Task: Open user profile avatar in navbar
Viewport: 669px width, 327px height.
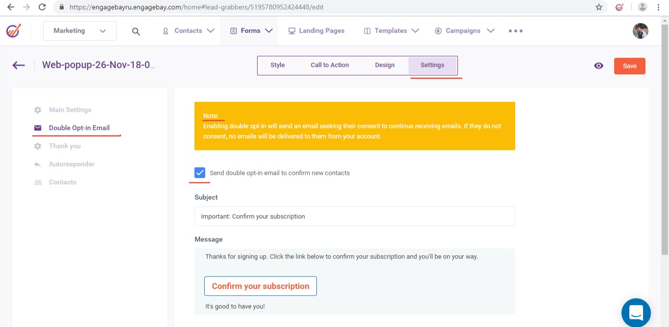Action: [640, 31]
